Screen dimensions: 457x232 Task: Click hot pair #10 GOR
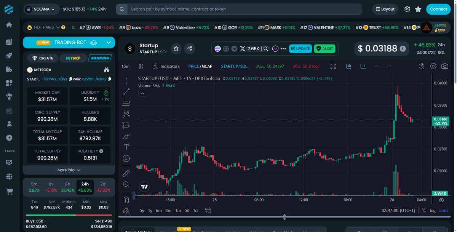(x=234, y=27)
